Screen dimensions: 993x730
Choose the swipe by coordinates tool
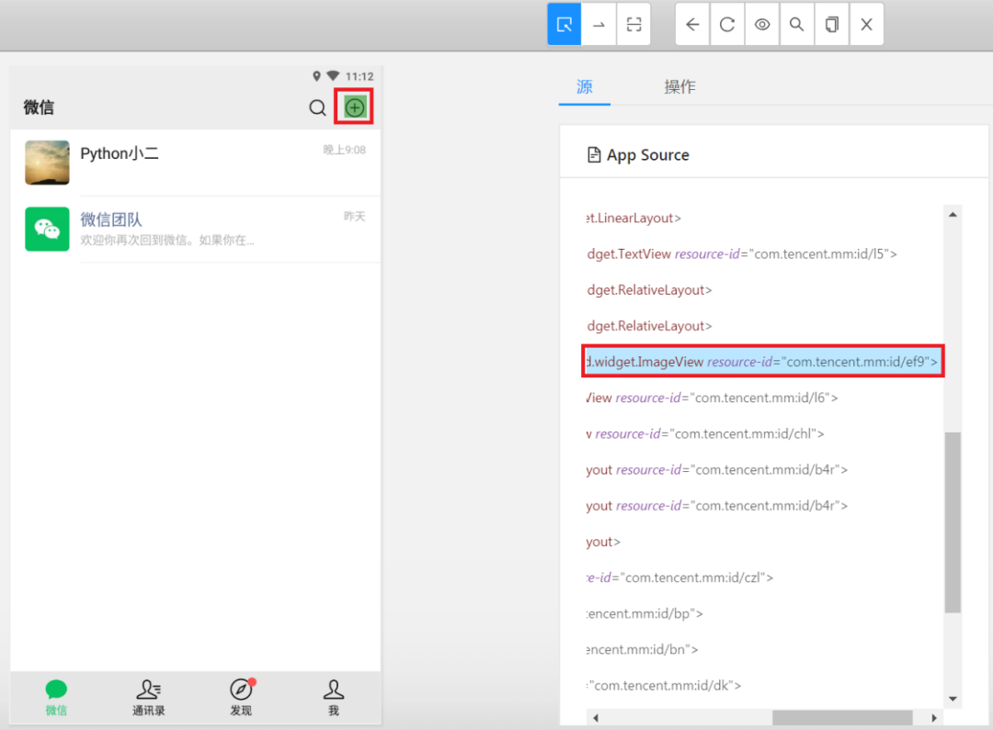599,25
